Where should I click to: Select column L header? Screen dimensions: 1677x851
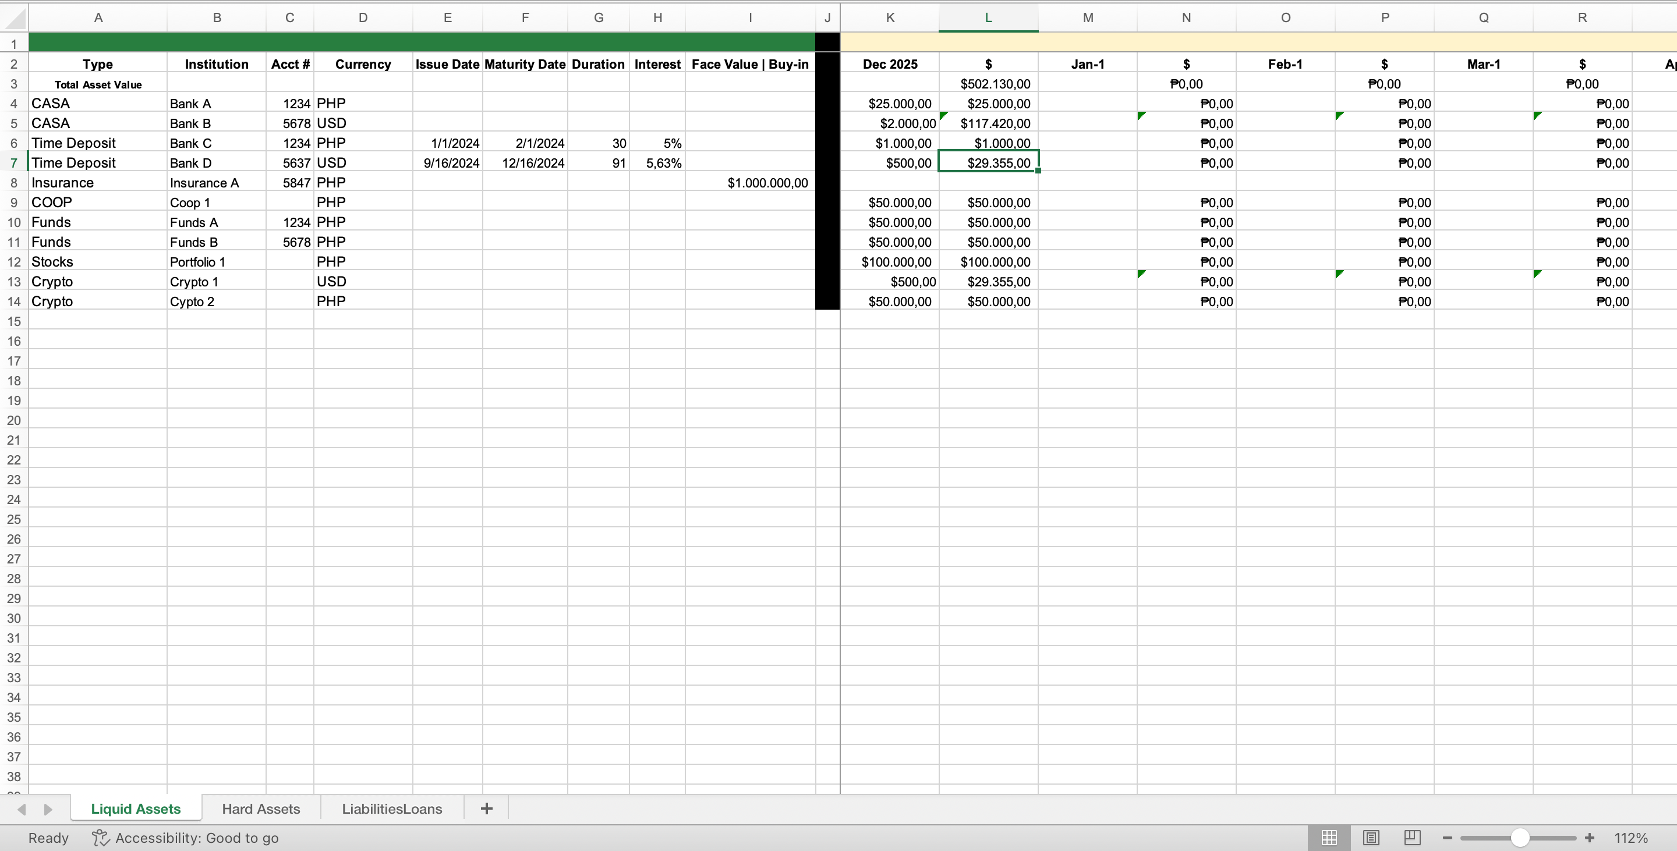tap(988, 17)
